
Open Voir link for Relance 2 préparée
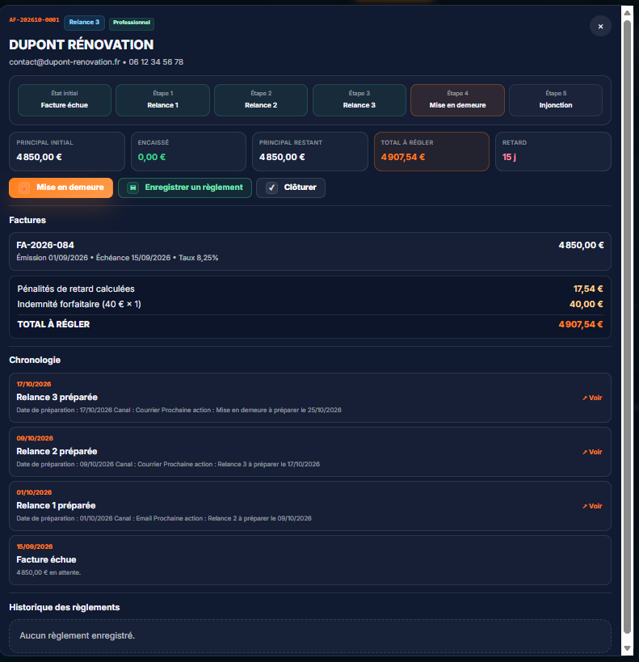pyautogui.click(x=592, y=452)
